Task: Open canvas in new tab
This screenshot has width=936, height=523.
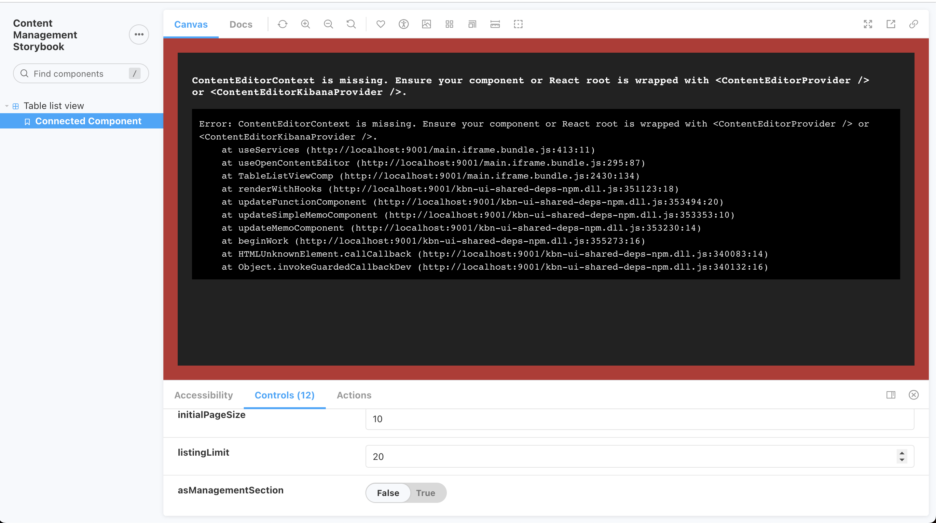Action: click(x=890, y=24)
